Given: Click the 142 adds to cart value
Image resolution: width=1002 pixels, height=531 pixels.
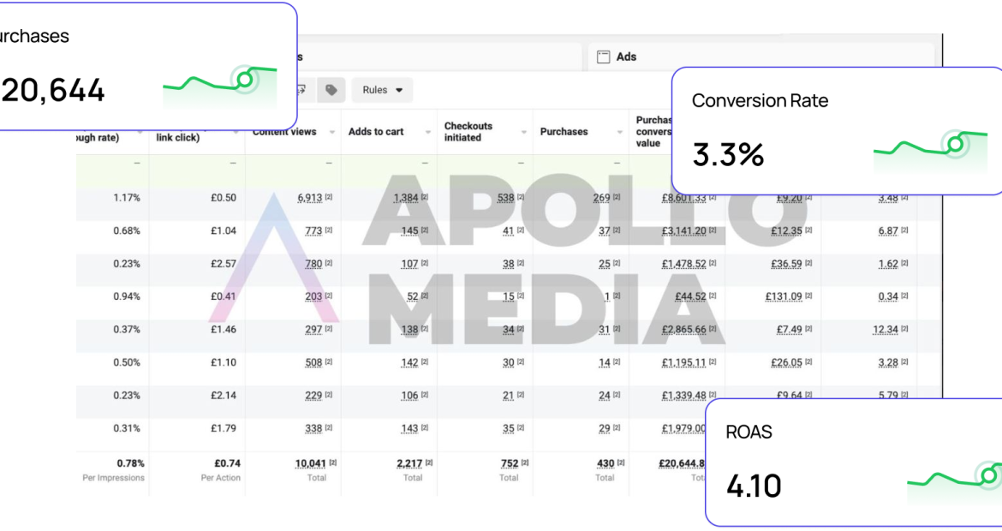Looking at the screenshot, I should [409, 363].
